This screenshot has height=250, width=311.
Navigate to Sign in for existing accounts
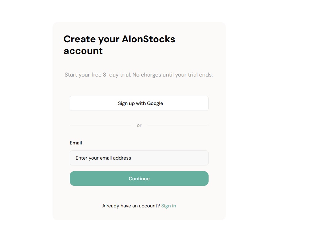pyautogui.click(x=168, y=206)
